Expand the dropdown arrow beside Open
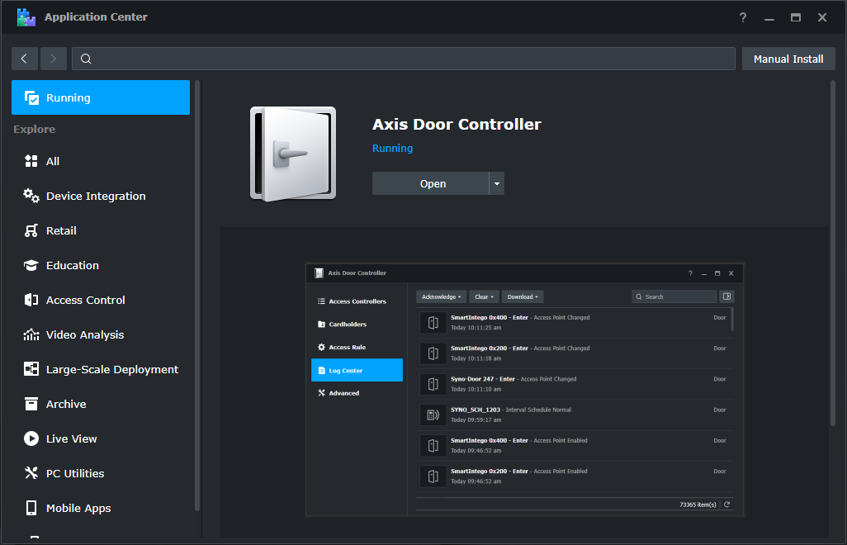This screenshot has height=545, width=847. [496, 183]
